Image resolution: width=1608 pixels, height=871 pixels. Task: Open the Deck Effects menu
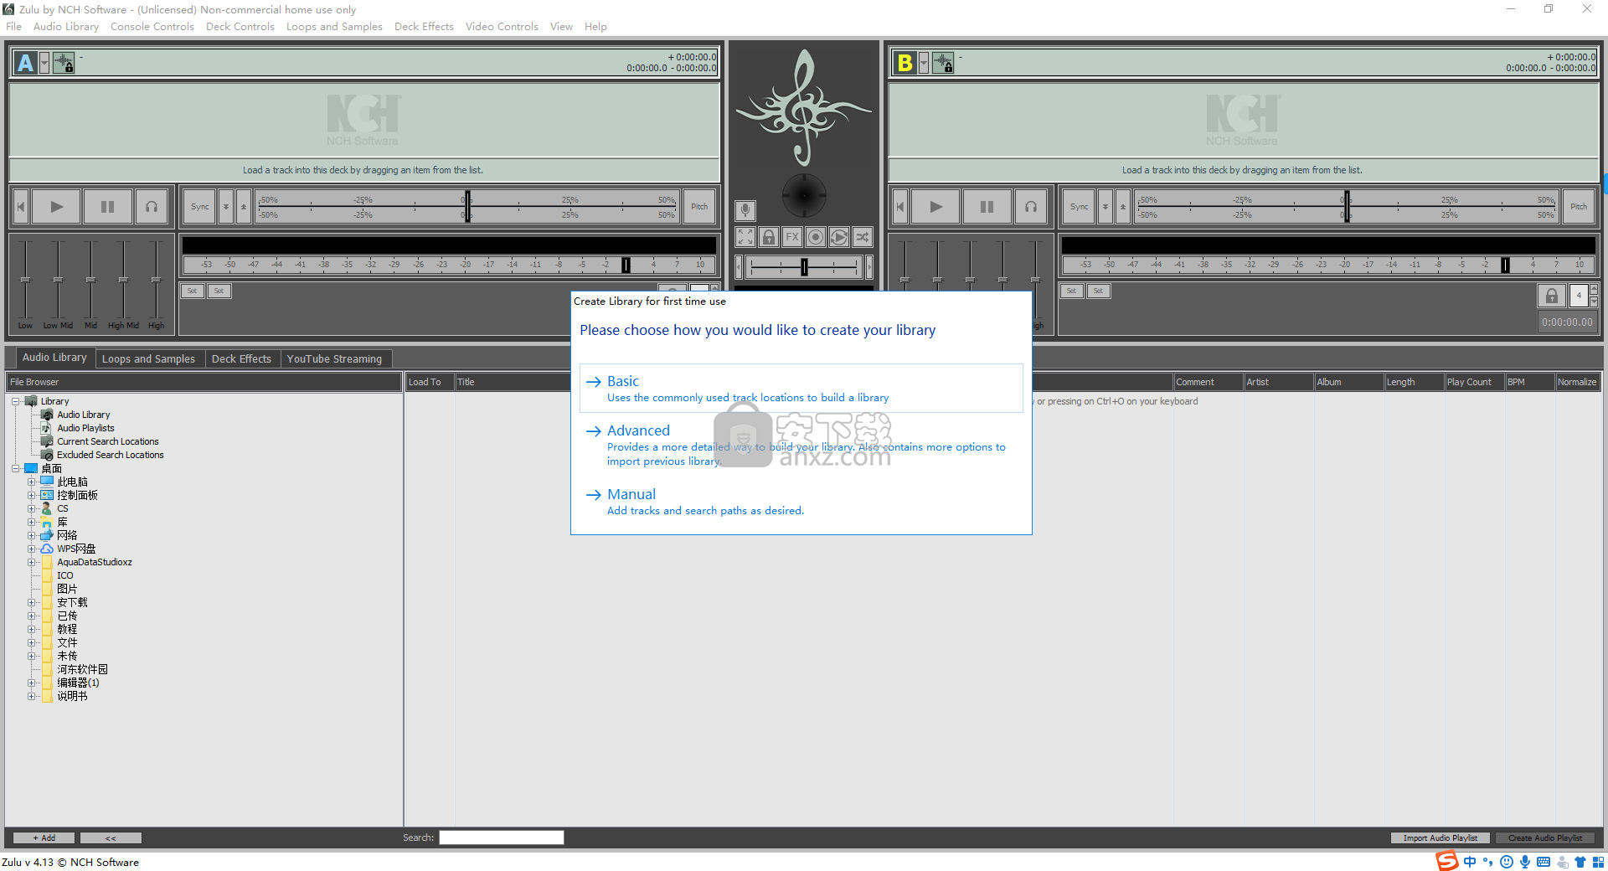[424, 27]
